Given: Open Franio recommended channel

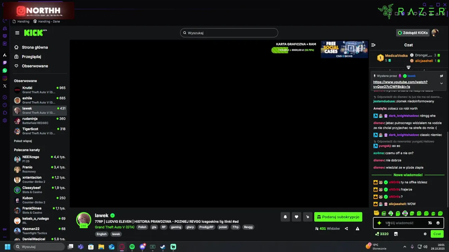Looking at the screenshot, I should [x=40, y=169].
